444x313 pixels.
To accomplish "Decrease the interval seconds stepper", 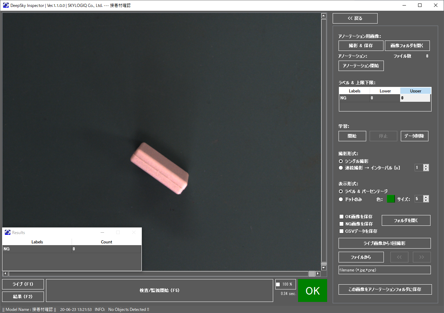I will [426, 169].
